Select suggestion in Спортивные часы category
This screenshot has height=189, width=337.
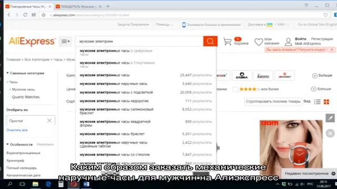(x=146, y=65)
